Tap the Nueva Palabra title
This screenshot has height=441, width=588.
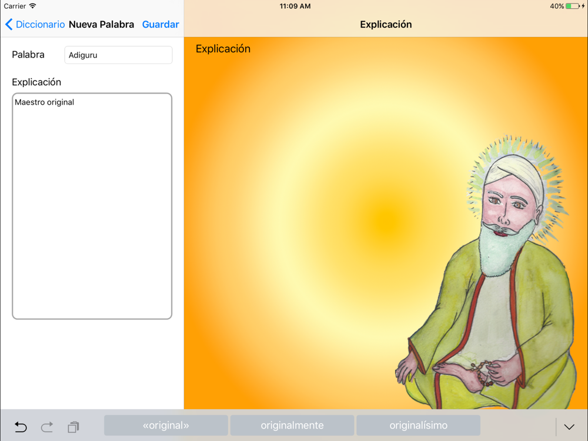coord(101,24)
